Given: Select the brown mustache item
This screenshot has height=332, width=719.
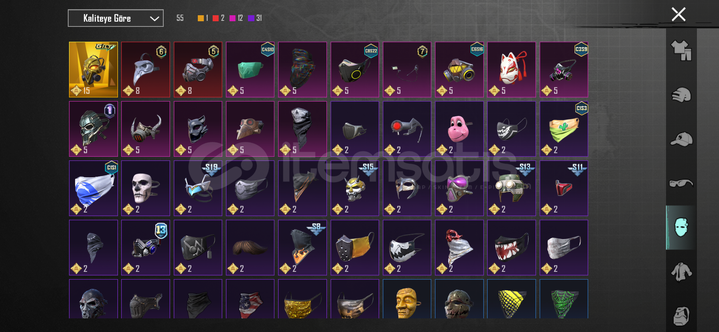Looking at the screenshot, I should [250, 247].
